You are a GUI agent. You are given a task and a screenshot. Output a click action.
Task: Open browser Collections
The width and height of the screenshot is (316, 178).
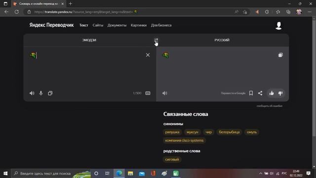pos(288,12)
